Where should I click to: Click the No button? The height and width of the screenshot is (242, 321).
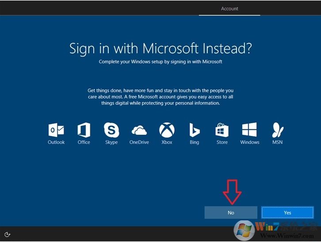coord(231,212)
